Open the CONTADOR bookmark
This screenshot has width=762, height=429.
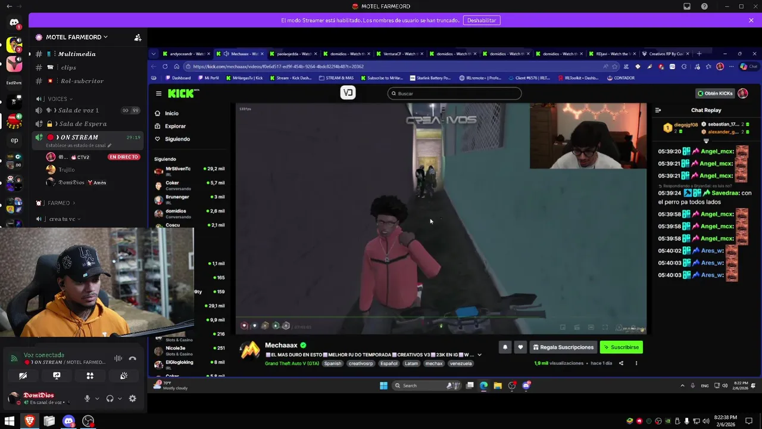pos(621,78)
